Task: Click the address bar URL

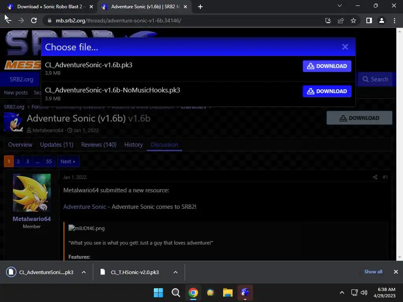Action: [x=118, y=20]
